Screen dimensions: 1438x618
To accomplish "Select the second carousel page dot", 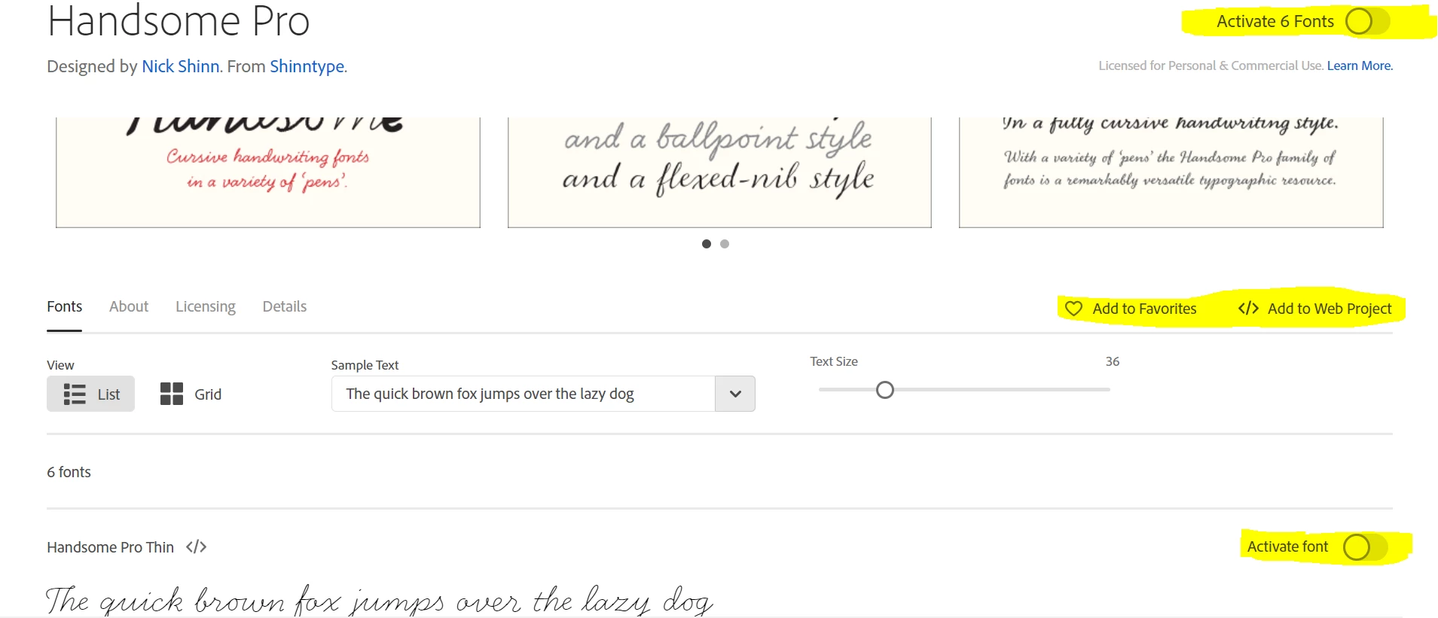I will click(x=725, y=244).
